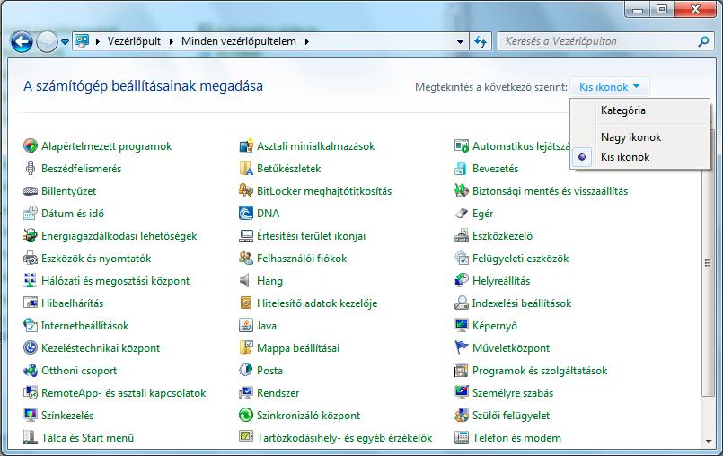Click the Eszközkezelő device manager icon
723x456 pixels.
[x=461, y=235]
